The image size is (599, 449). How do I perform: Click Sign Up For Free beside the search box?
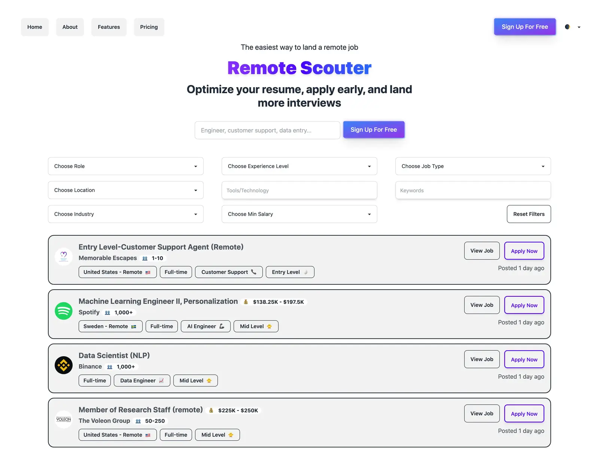374,130
